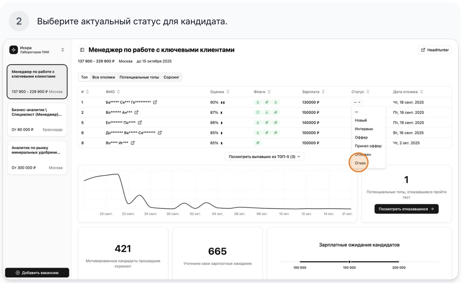Viewport: 463px width, 283px height.
Task: Click the flame flag in candidate #6 row
Action: pos(258,133)
